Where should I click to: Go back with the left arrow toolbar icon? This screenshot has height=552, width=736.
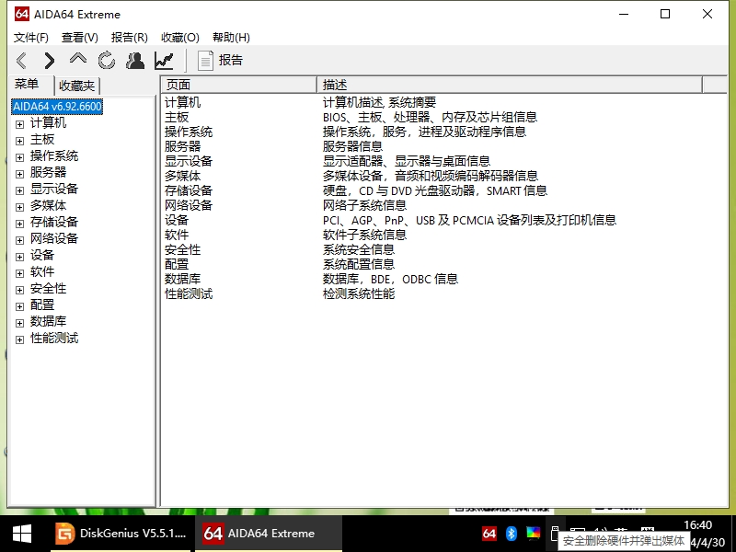pyautogui.click(x=21, y=61)
